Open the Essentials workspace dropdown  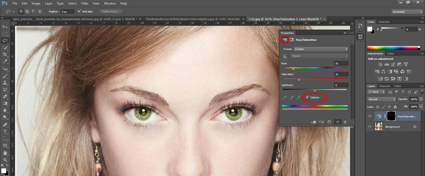407,12
